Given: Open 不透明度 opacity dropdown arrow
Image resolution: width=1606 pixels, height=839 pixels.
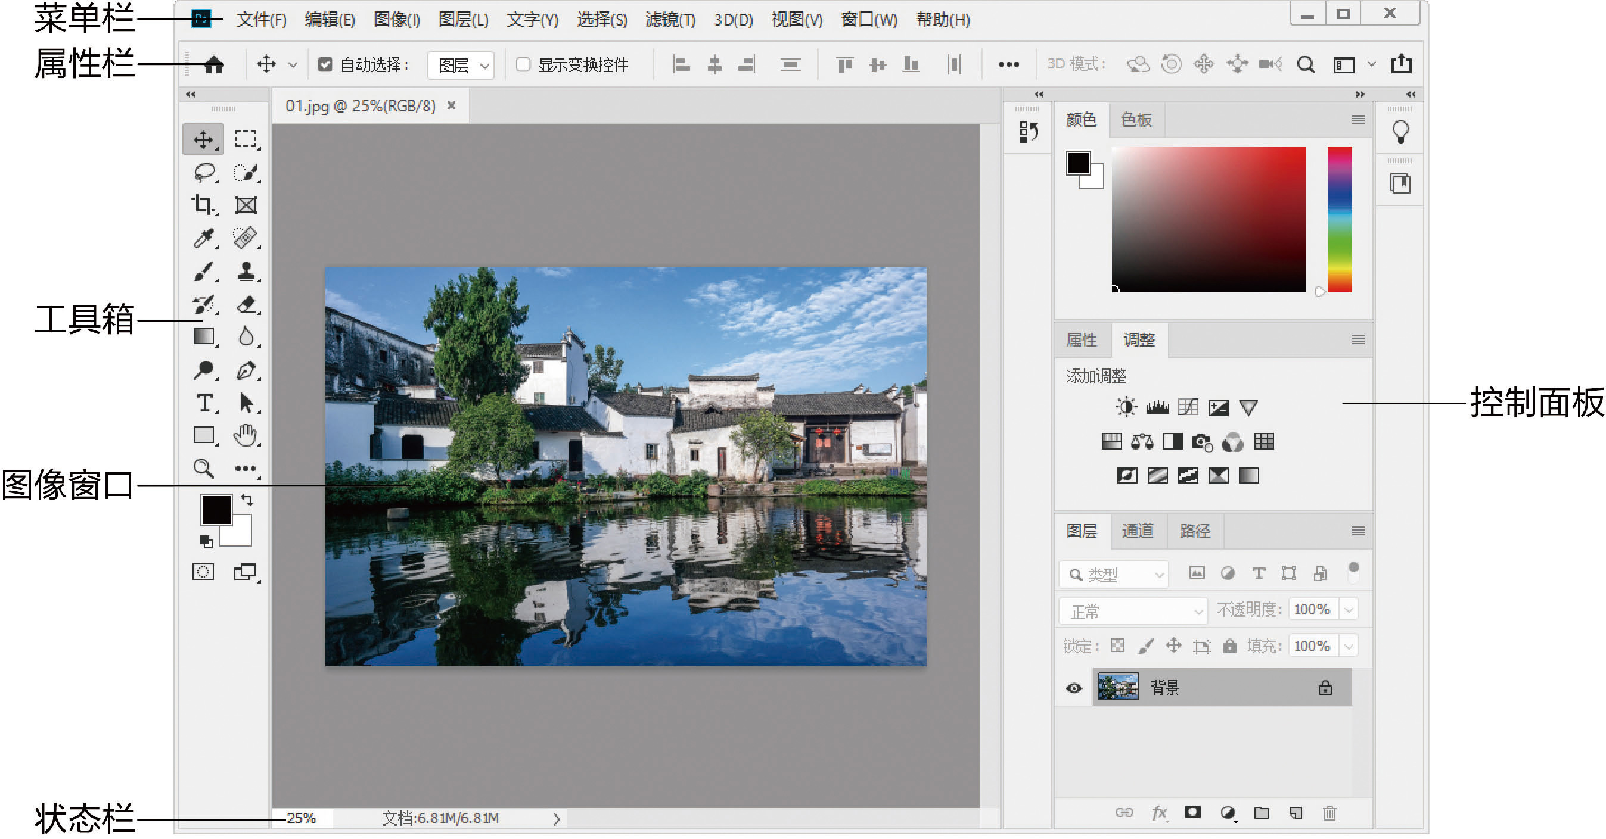Looking at the screenshot, I should pos(1349,610).
